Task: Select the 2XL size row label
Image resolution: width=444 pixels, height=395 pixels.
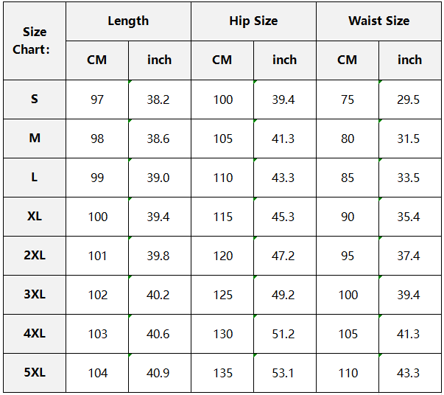Action: point(35,255)
